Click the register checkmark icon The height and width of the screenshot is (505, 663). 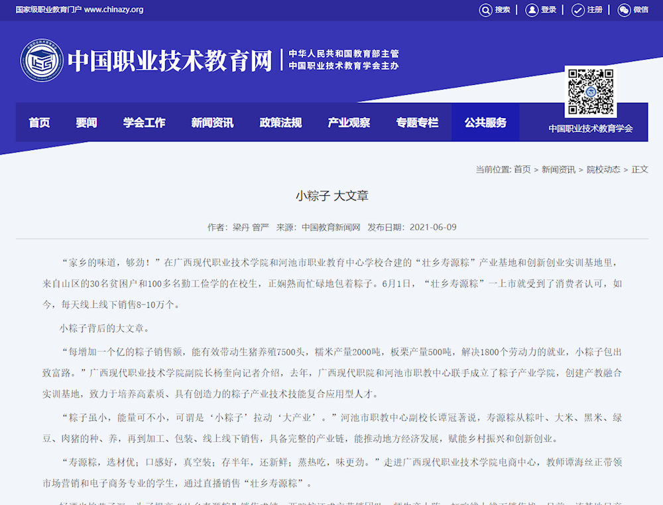point(577,10)
